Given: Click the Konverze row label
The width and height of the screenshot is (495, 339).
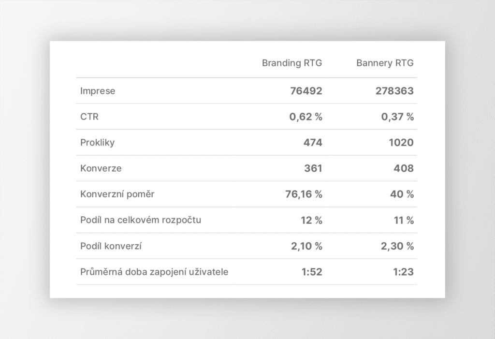Looking at the screenshot, I should coord(101,168).
